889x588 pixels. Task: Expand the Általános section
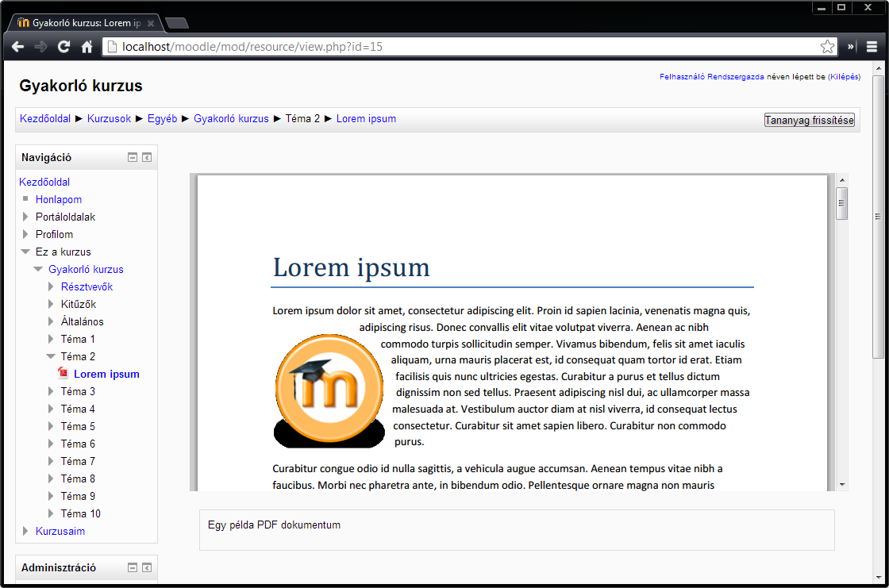click(51, 322)
